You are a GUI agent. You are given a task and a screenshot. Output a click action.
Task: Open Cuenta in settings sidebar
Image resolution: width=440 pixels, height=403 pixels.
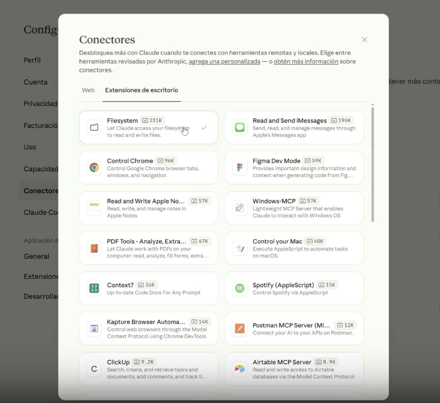pyautogui.click(x=36, y=82)
